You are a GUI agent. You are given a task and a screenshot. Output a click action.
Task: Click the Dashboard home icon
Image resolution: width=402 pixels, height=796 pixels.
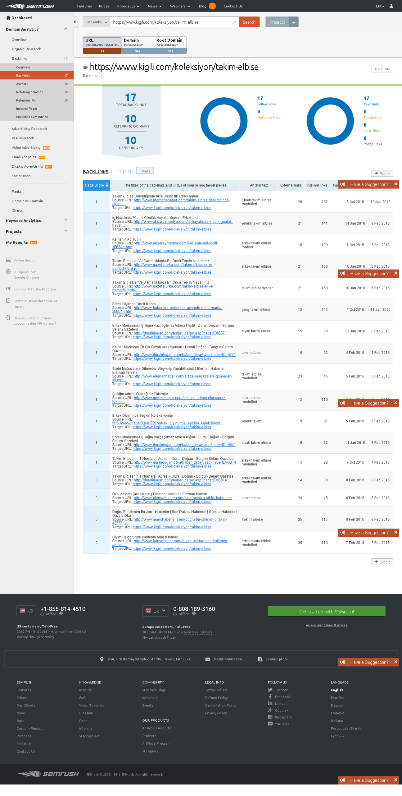(8, 18)
